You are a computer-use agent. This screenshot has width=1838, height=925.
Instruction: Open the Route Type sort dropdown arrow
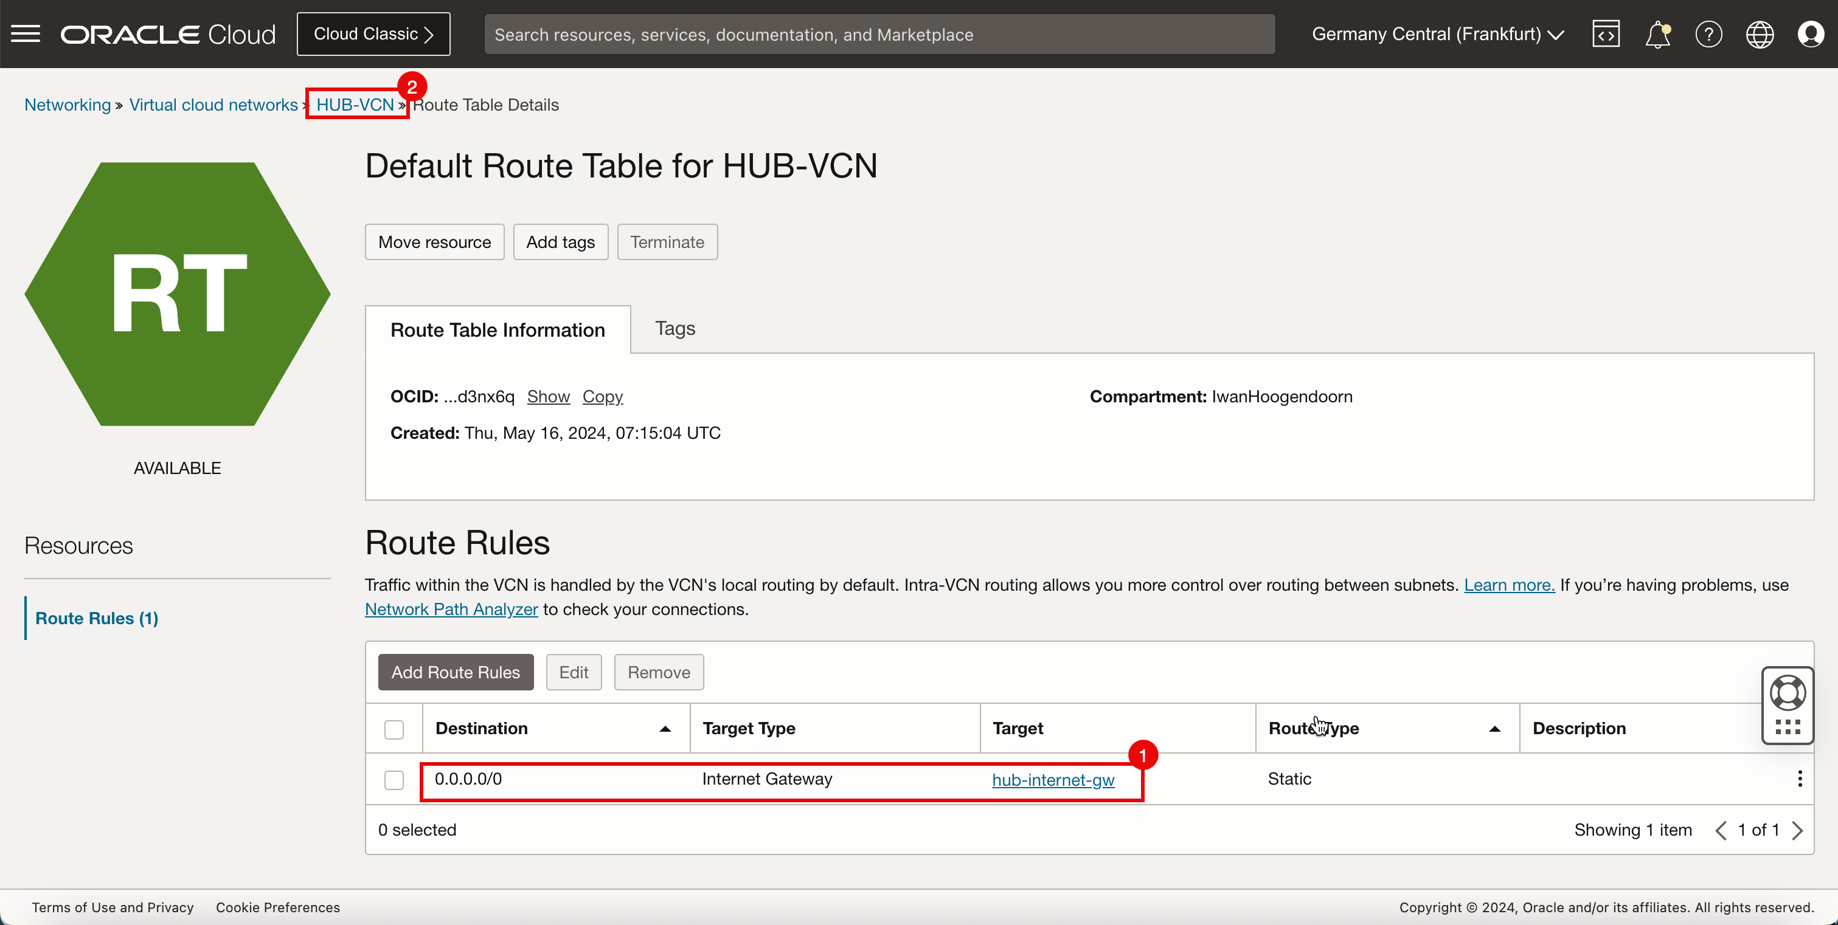click(x=1494, y=727)
